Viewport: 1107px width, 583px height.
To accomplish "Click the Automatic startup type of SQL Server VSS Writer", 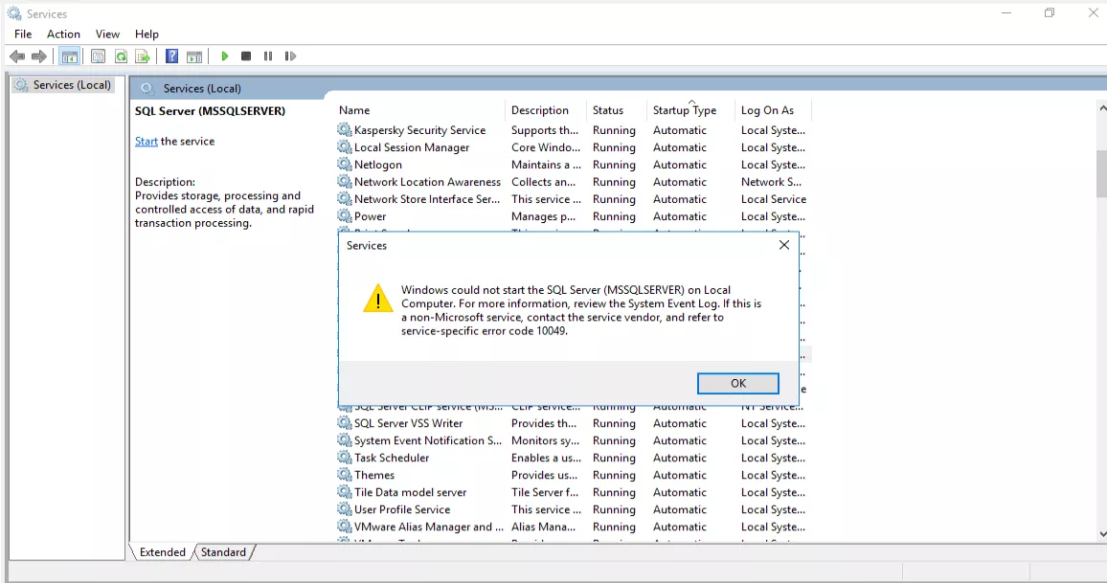I will coord(679,423).
